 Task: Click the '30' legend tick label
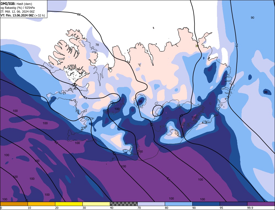tap(84, 208)
